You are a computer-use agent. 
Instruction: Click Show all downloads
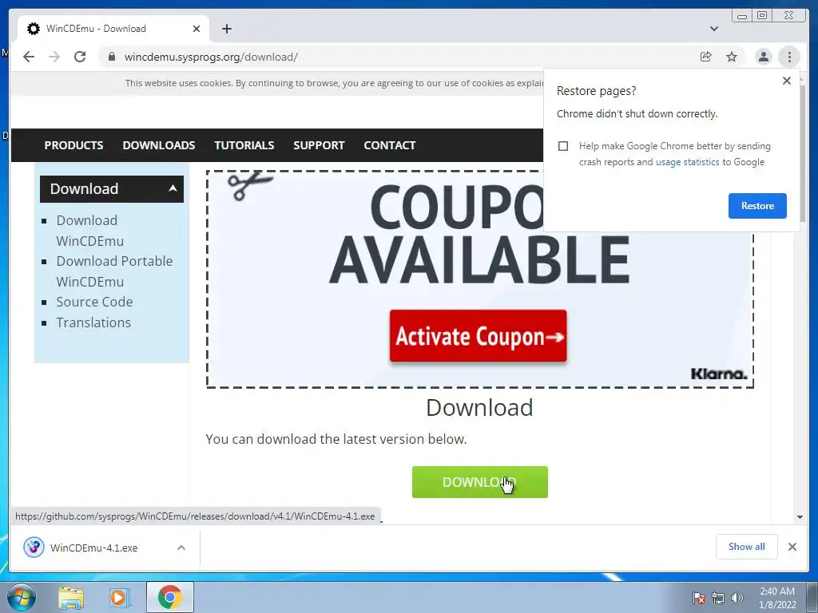point(747,547)
